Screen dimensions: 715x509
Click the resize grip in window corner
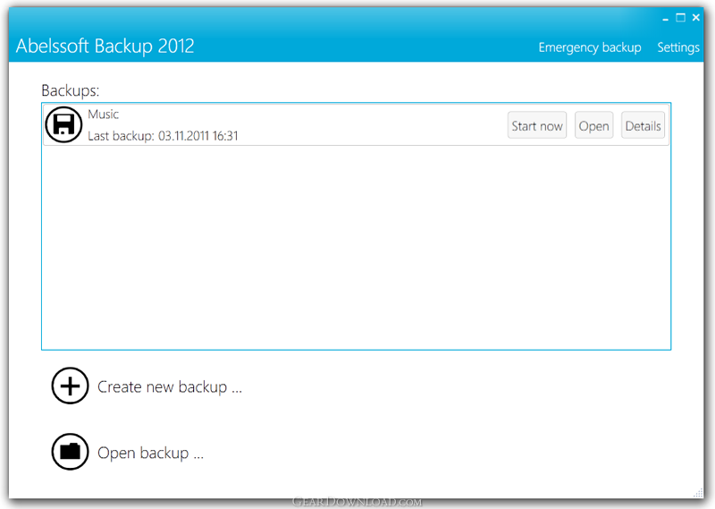pyautogui.click(x=698, y=492)
